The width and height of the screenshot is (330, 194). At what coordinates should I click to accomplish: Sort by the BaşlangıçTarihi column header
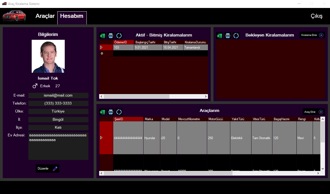click(148, 42)
